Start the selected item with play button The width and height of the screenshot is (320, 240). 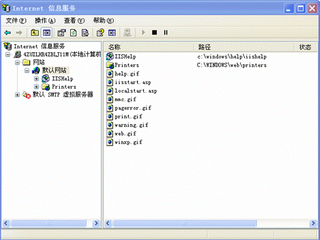[143, 33]
